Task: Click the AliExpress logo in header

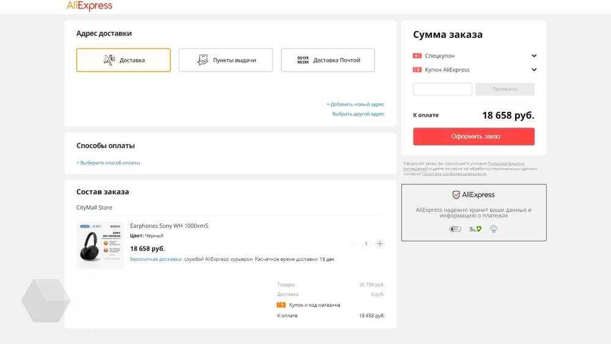Action: pos(89,6)
